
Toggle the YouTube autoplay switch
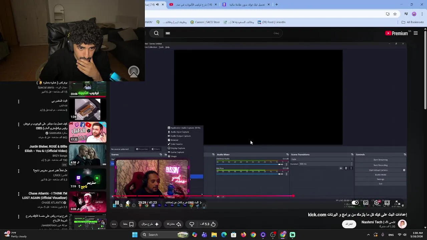(x=355, y=203)
